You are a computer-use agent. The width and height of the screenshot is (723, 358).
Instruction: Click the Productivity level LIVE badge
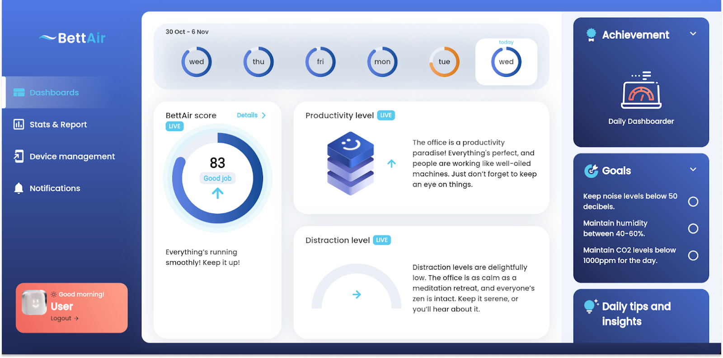click(386, 115)
